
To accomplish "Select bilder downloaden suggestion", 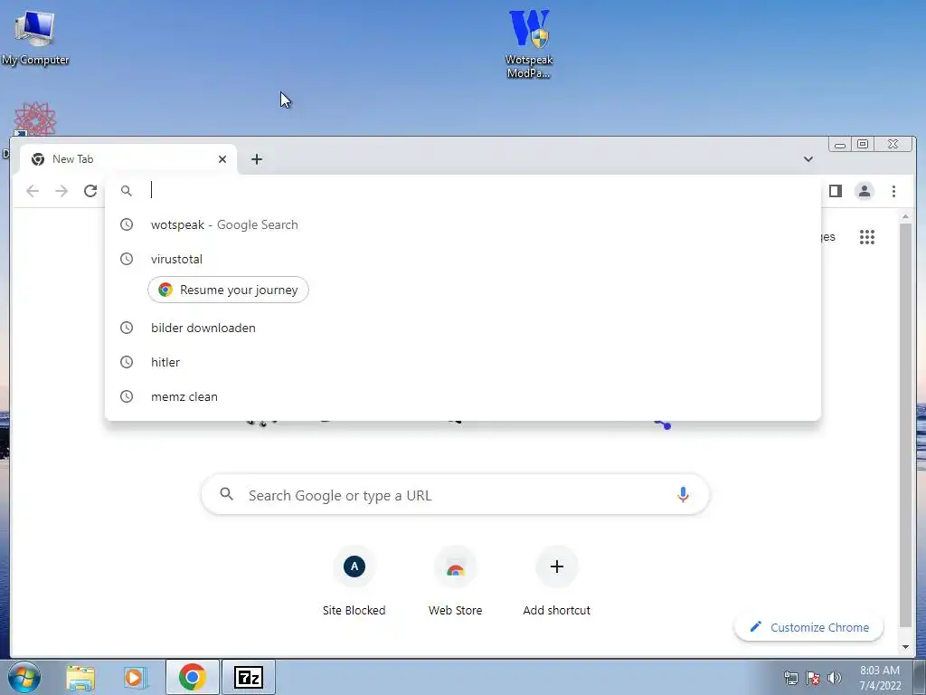I will click(462, 328).
